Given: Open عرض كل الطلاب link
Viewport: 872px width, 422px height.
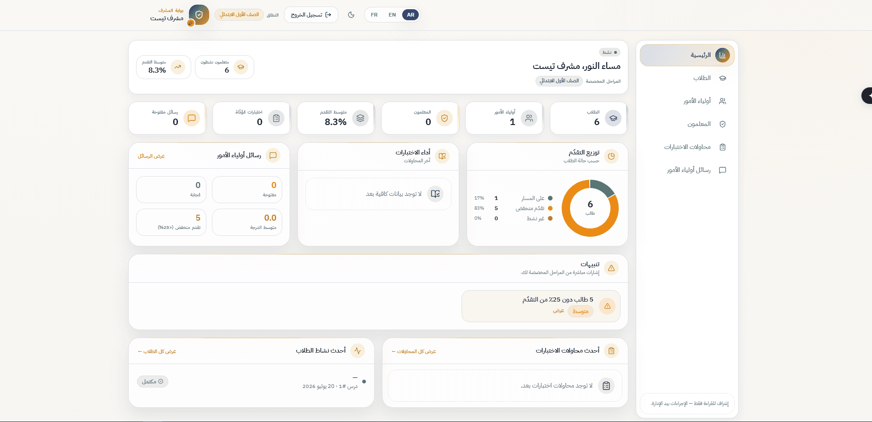Looking at the screenshot, I should click(157, 351).
